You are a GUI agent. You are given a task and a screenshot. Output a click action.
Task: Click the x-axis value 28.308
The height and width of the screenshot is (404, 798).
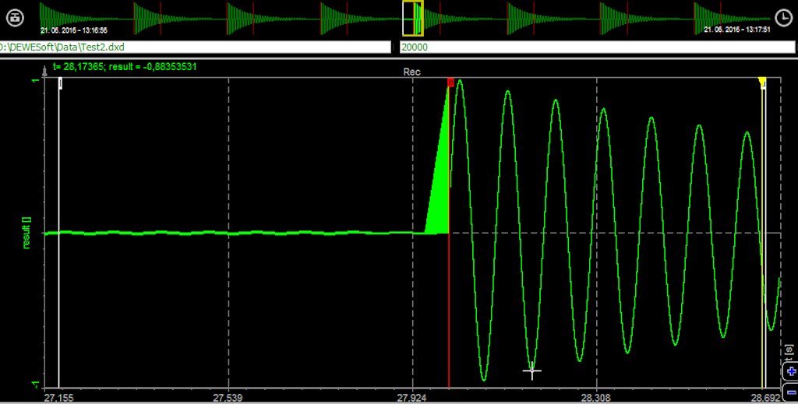(596, 398)
